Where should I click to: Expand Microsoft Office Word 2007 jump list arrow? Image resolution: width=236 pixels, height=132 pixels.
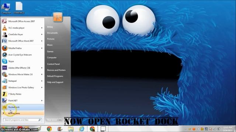click(x=42, y=41)
